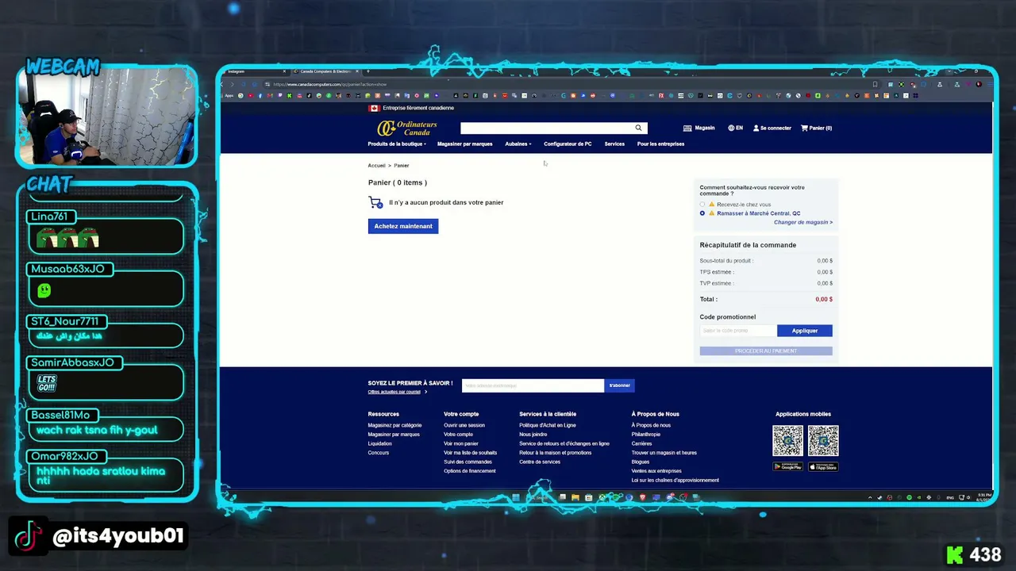Click the TikTok logo in overlay
Viewport: 1016px width, 571px height.
tap(29, 536)
